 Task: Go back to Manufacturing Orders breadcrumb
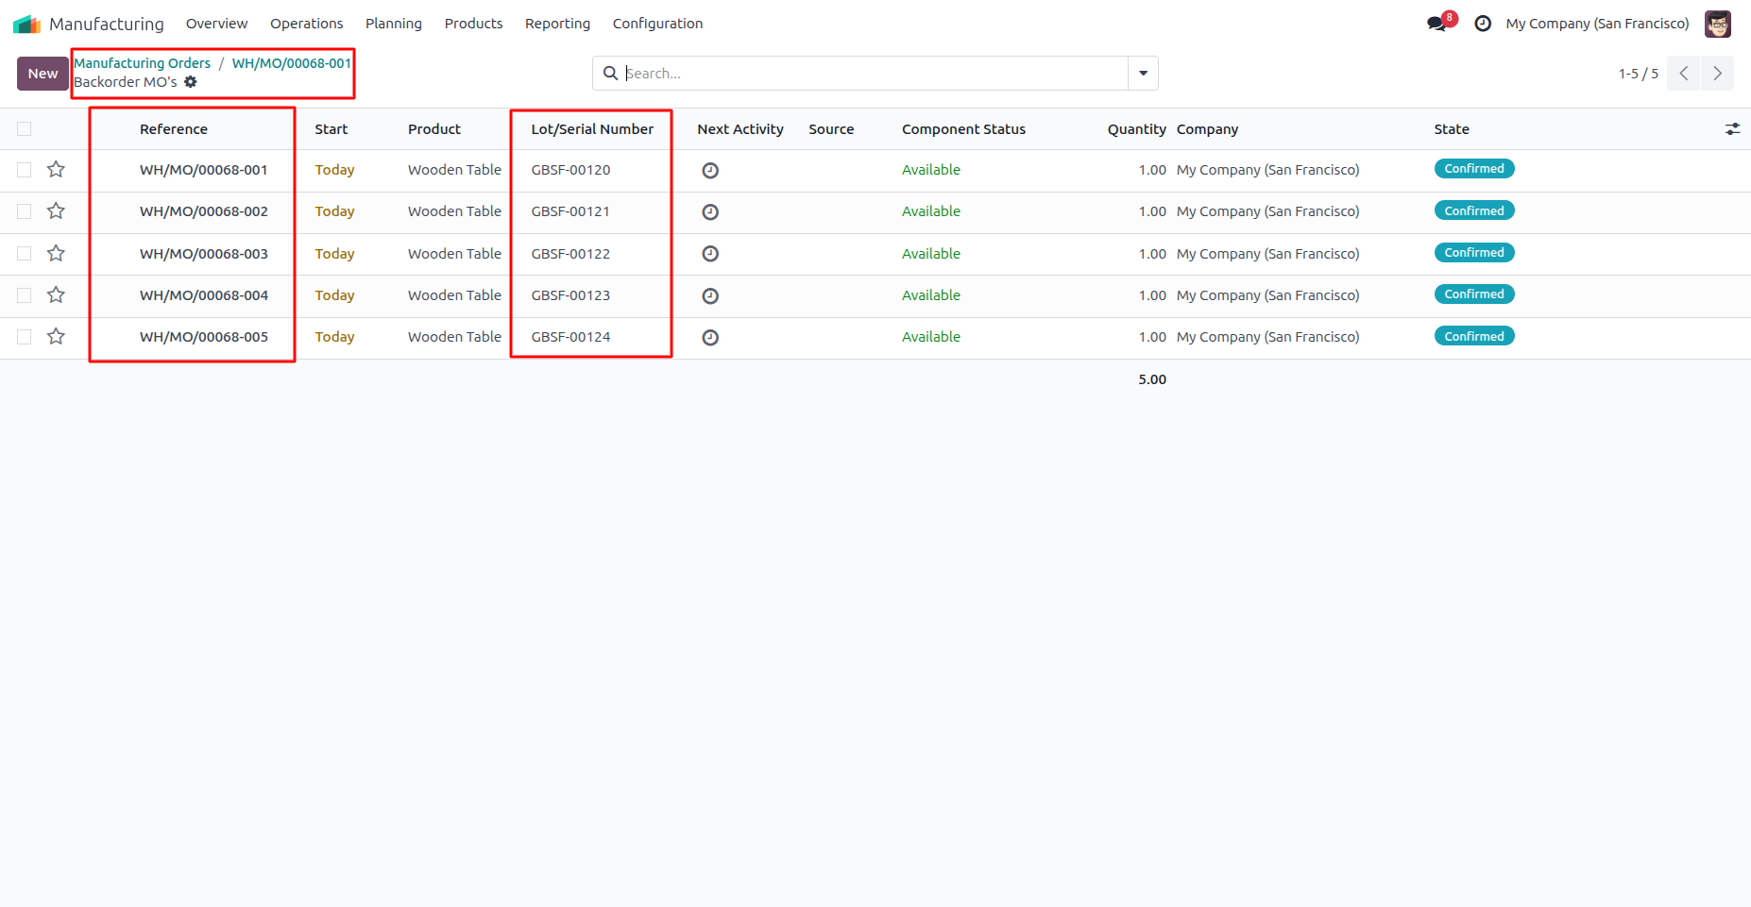143,63
